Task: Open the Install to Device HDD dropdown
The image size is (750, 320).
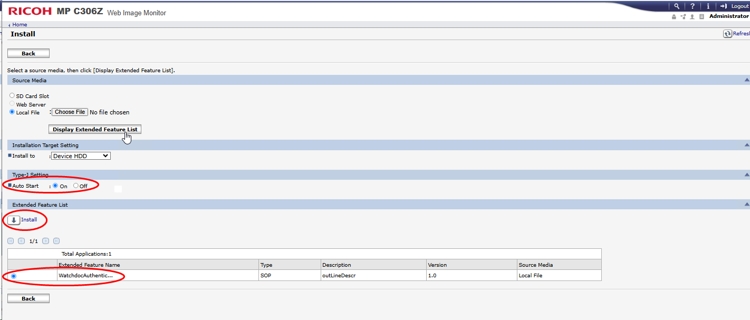Action: coord(81,156)
